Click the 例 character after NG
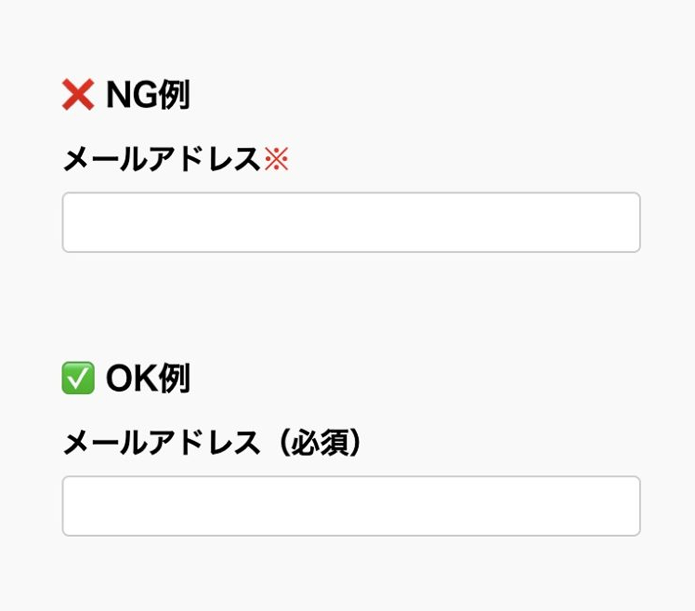The image size is (695, 611). click(x=173, y=95)
